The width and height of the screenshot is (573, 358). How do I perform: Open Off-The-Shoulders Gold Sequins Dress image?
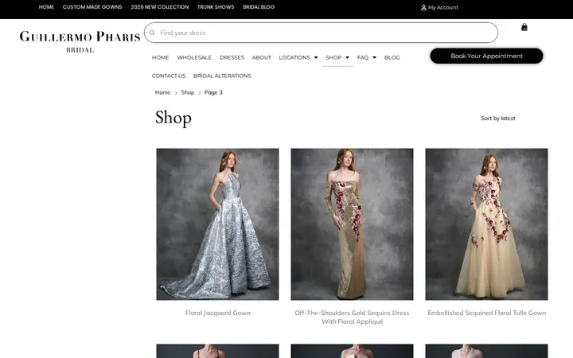click(x=352, y=224)
